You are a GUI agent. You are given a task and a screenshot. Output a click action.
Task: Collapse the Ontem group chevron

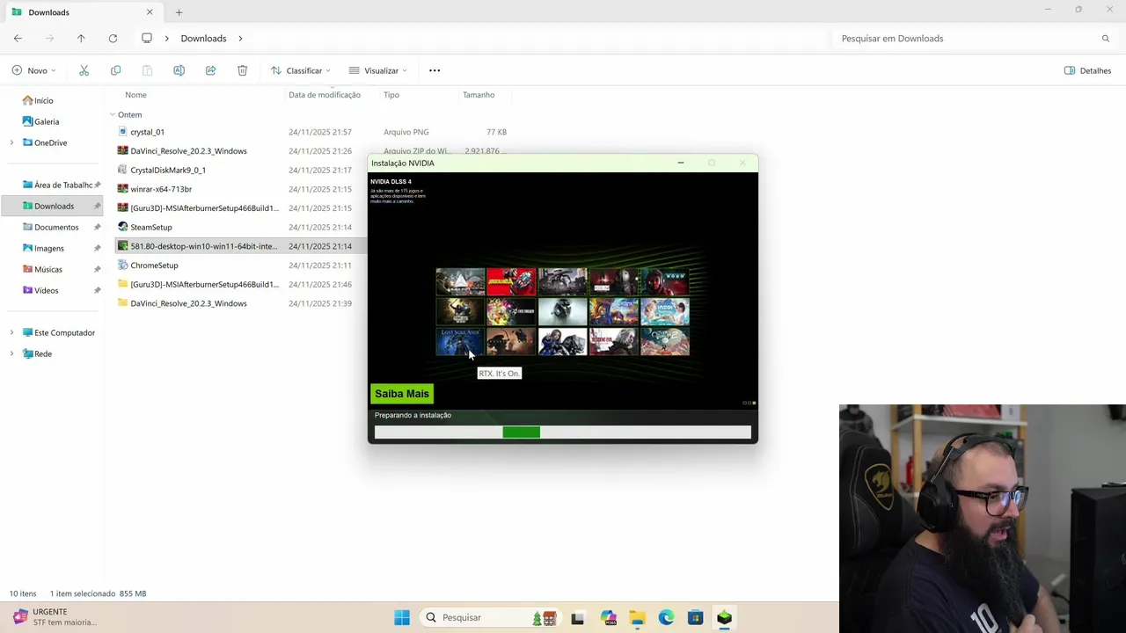pos(113,114)
